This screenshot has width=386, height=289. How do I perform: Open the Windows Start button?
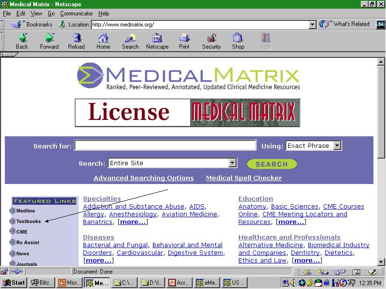tap(14, 283)
